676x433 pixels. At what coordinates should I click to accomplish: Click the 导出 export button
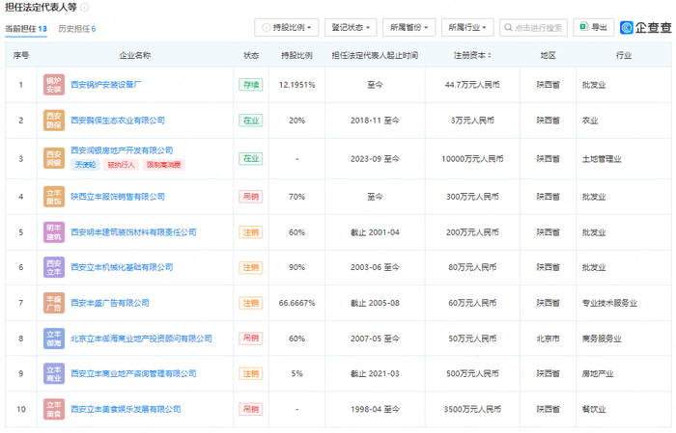(594, 28)
